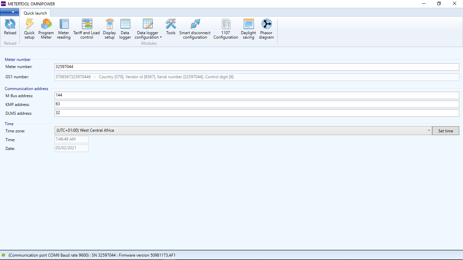Click the 'Time zone:' label
463x260 pixels.
pyautogui.click(x=15, y=131)
